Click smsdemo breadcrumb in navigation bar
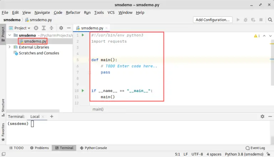This screenshot has width=274, height=157. coord(12,20)
